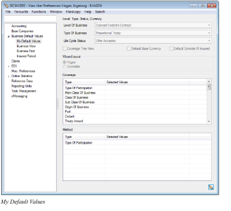The height and width of the screenshot is (211, 231).
Task: Expand the Online Statistics tree node
Action: pos(8,76)
